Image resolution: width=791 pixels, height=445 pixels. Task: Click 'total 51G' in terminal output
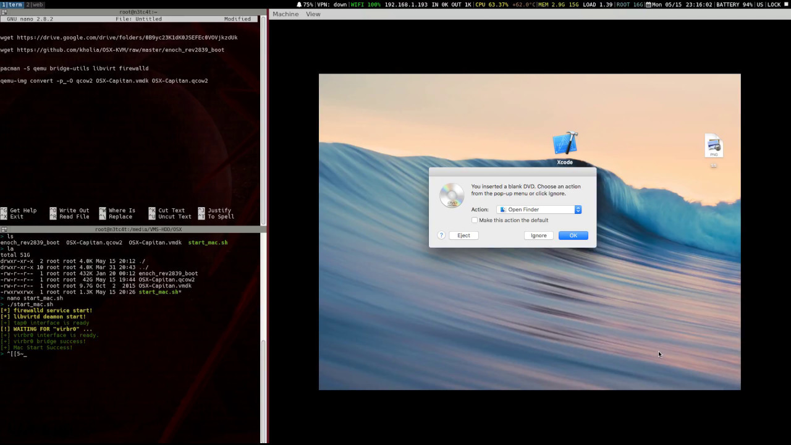point(15,255)
